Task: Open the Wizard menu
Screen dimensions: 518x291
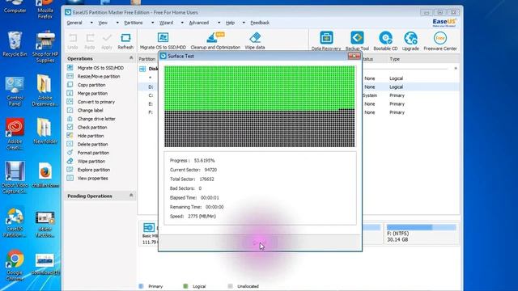Action: [166, 23]
